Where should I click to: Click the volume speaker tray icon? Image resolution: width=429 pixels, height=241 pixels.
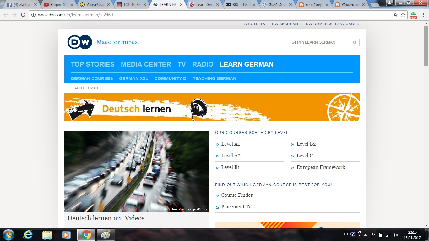coord(395,235)
